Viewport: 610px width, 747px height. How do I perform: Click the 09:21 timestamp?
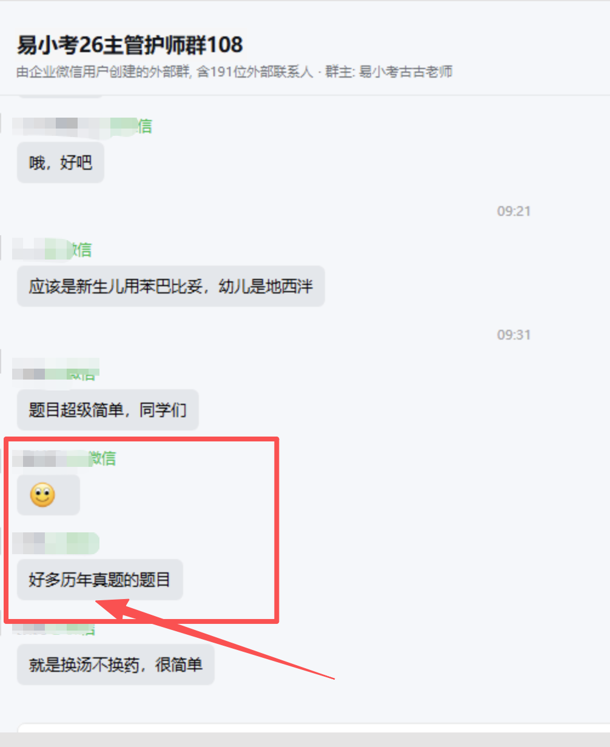tap(514, 211)
